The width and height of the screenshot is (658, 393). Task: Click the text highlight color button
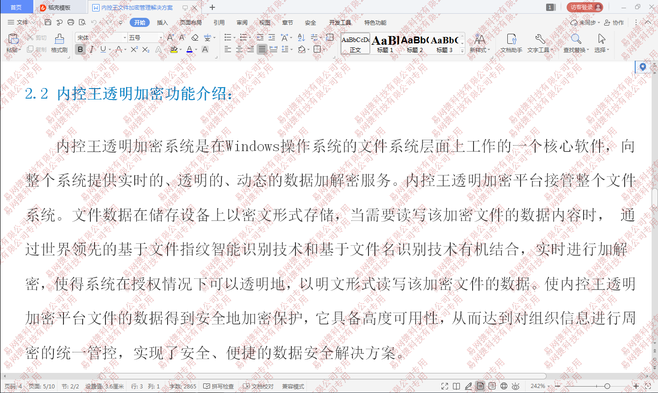tap(174, 49)
